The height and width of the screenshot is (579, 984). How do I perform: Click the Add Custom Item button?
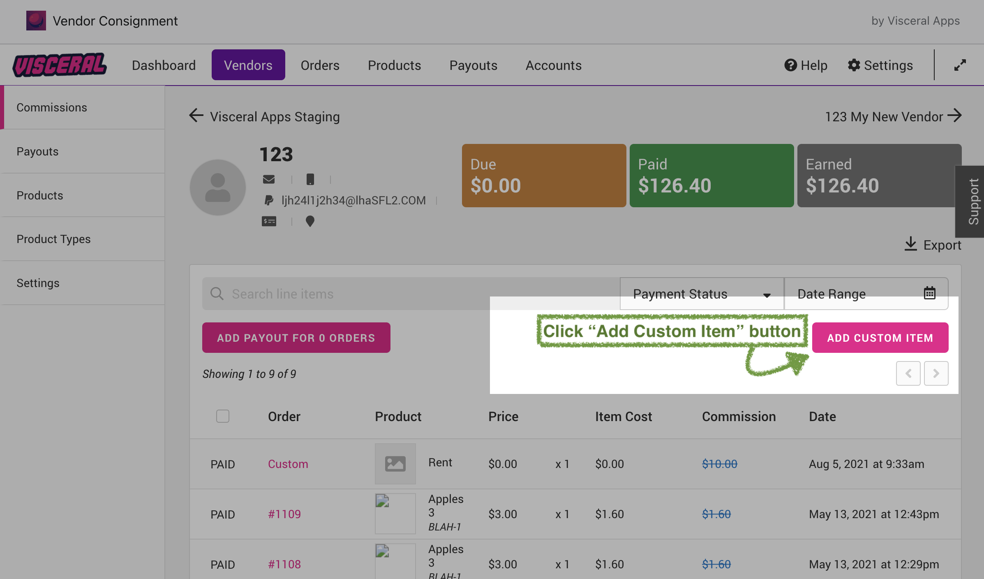pos(880,338)
